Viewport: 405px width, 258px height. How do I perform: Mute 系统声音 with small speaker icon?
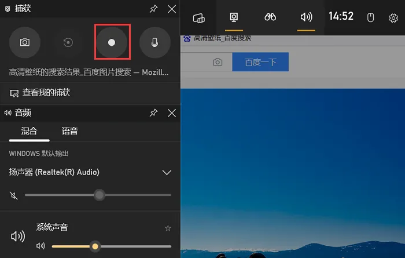41,246
